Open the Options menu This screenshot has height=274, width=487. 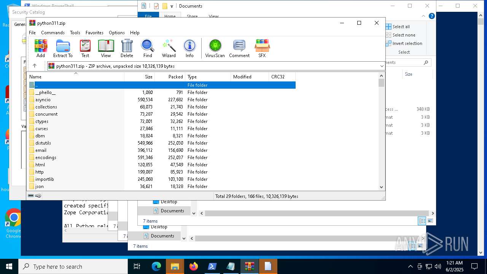click(117, 33)
